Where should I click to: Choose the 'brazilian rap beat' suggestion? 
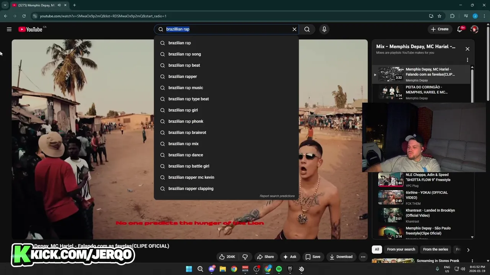pyautogui.click(x=226, y=65)
